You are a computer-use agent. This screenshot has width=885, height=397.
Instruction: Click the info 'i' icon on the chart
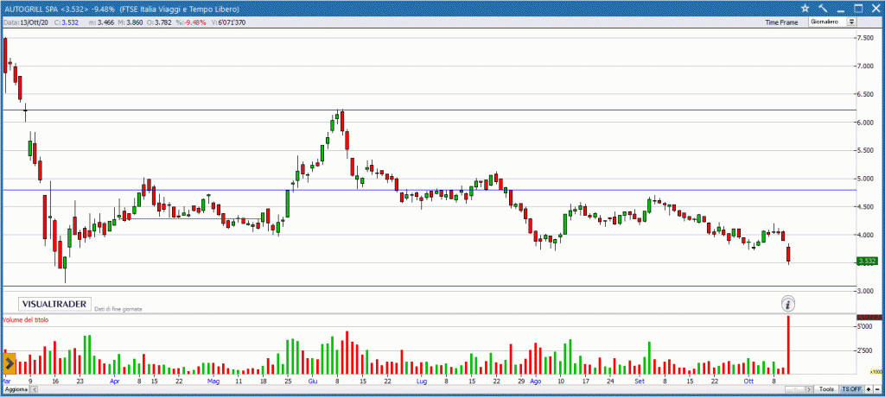point(788,305)
